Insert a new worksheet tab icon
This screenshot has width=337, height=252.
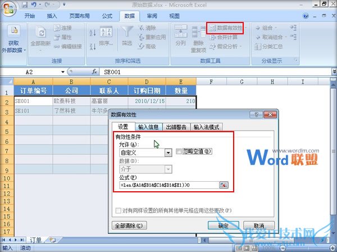52,240
